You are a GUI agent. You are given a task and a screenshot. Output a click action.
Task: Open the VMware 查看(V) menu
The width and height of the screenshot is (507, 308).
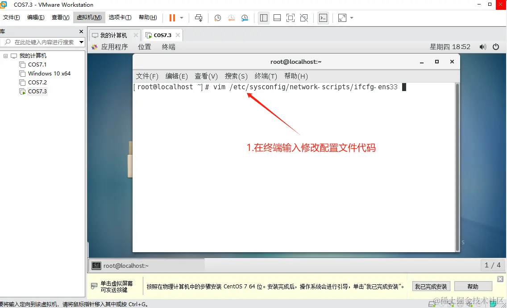tap(60, 17)
